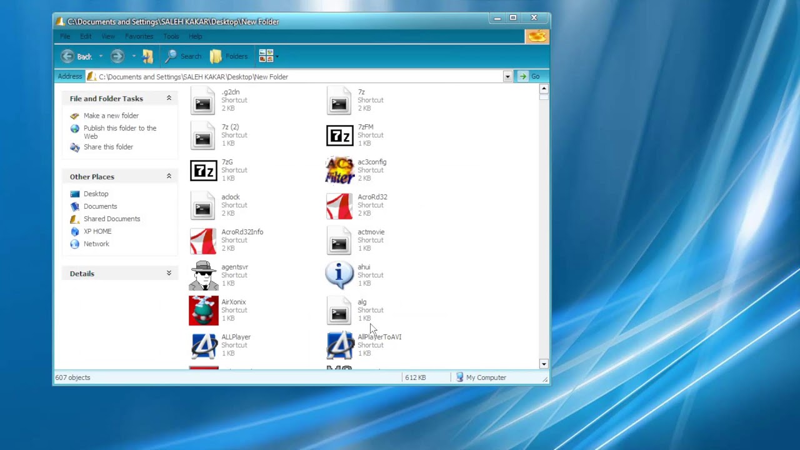This screenshot has height=450, width=800.
Task: Toggle the Folders pane button
Action: pyautogui.click(x=229, y=56)
